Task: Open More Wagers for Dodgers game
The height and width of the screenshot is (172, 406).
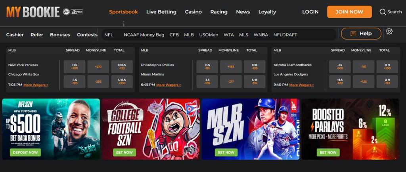Action: (x=301, y=85)
